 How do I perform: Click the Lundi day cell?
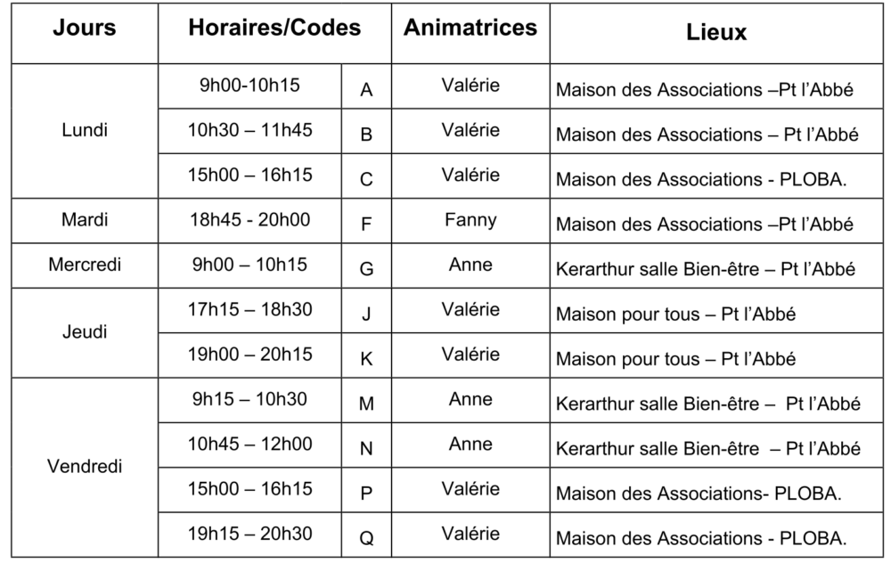[85, 131]
